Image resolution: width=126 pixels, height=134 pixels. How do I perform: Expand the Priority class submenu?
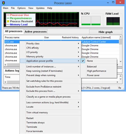[50, 43]
